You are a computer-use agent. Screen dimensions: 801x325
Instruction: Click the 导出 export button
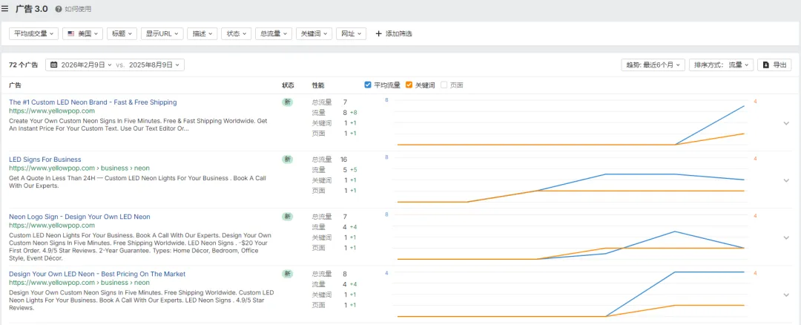pyautogui.click(x=776, y=65)
